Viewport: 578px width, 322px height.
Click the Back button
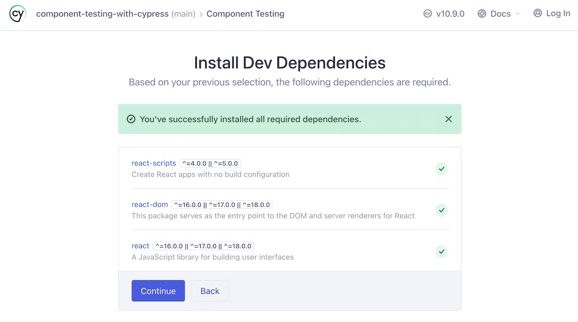210,291
